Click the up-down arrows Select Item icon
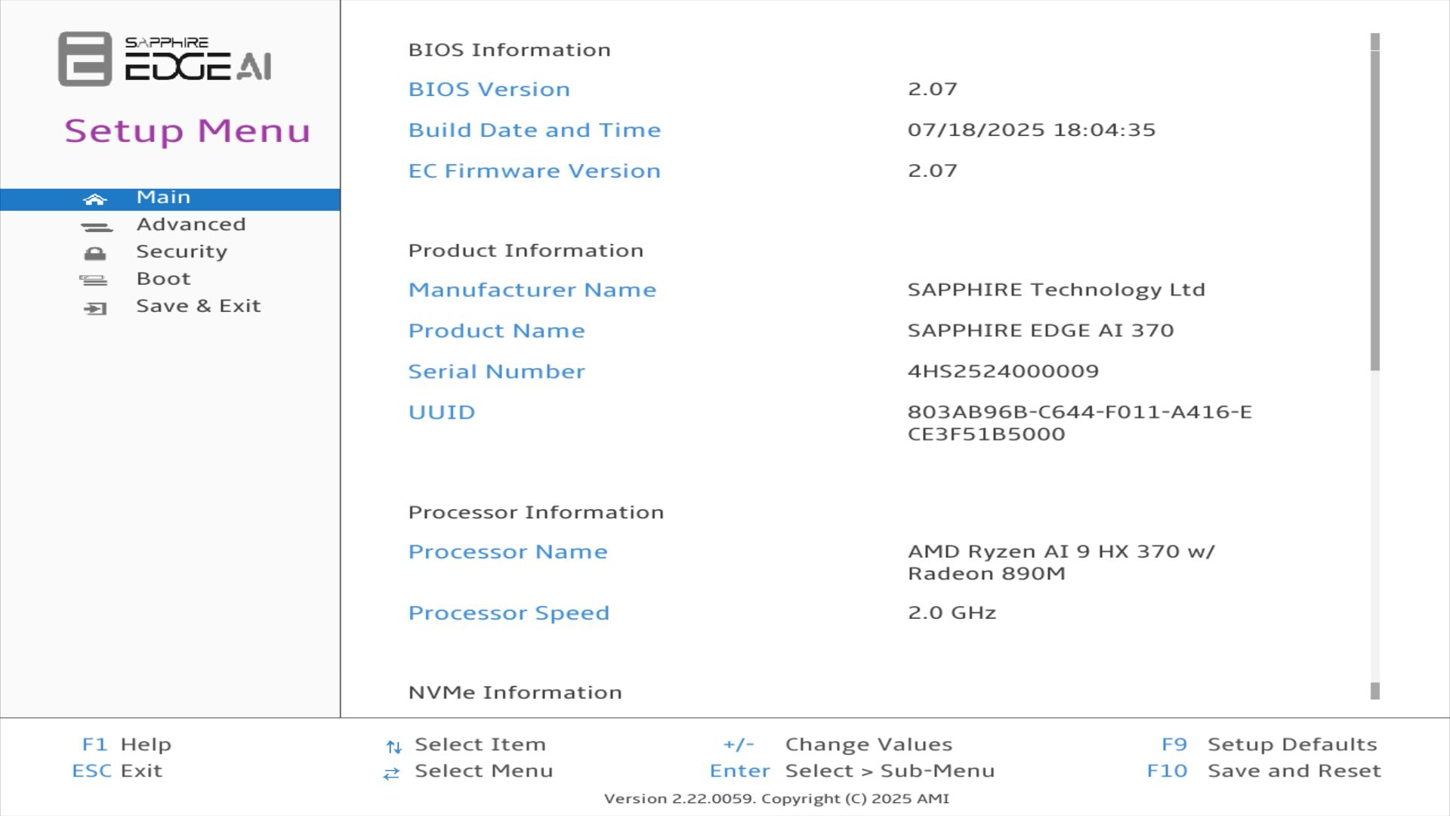Image resolution: width=1450 pixels, height=816 pixels. click(x=393, y=746)
